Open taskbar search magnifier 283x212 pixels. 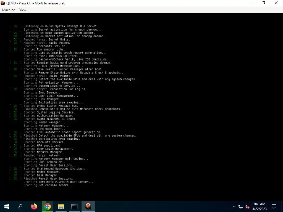(x=20, y=206)
